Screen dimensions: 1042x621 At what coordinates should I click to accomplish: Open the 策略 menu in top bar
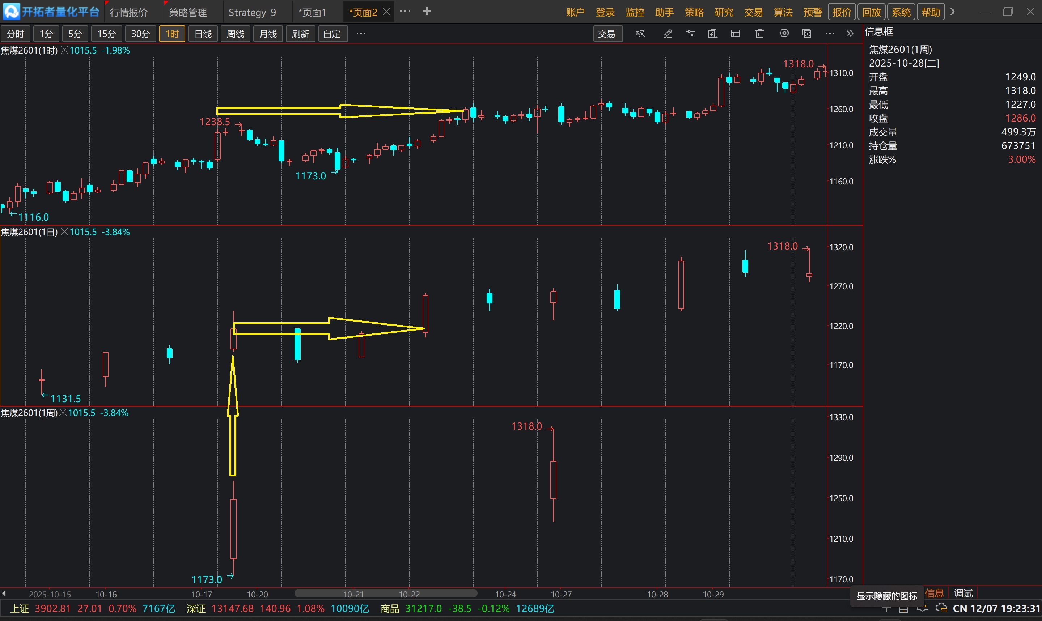[694, 12]
